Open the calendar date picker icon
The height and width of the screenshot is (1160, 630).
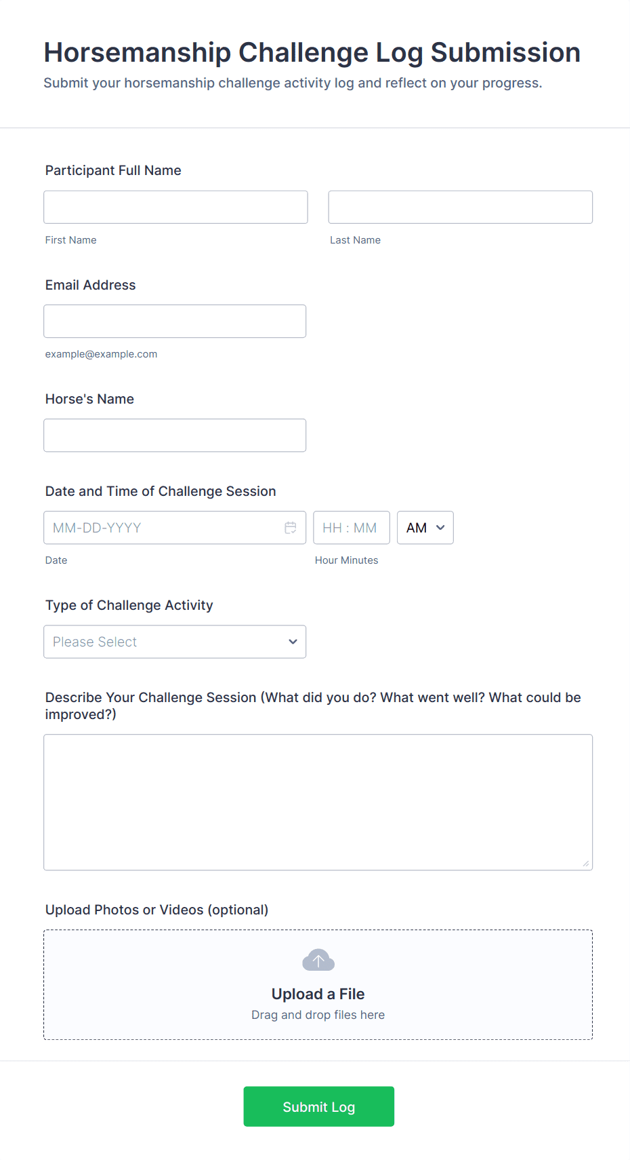[x=291, y=528]
